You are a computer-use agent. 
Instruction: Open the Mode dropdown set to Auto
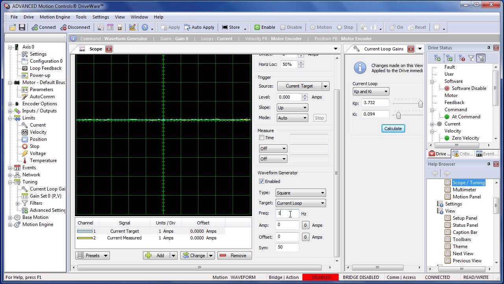(292, 118)
